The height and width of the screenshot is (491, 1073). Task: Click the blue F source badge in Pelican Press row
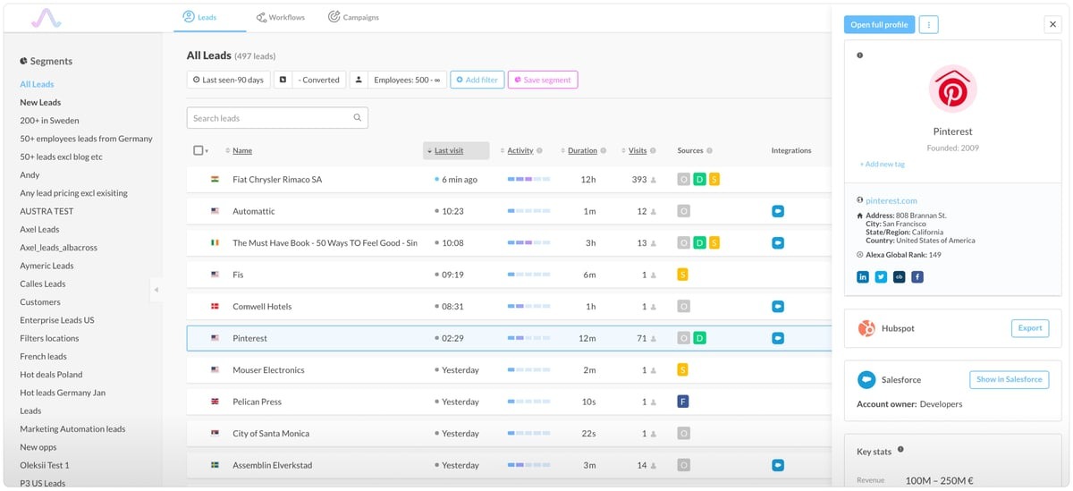tap(683, 402)
